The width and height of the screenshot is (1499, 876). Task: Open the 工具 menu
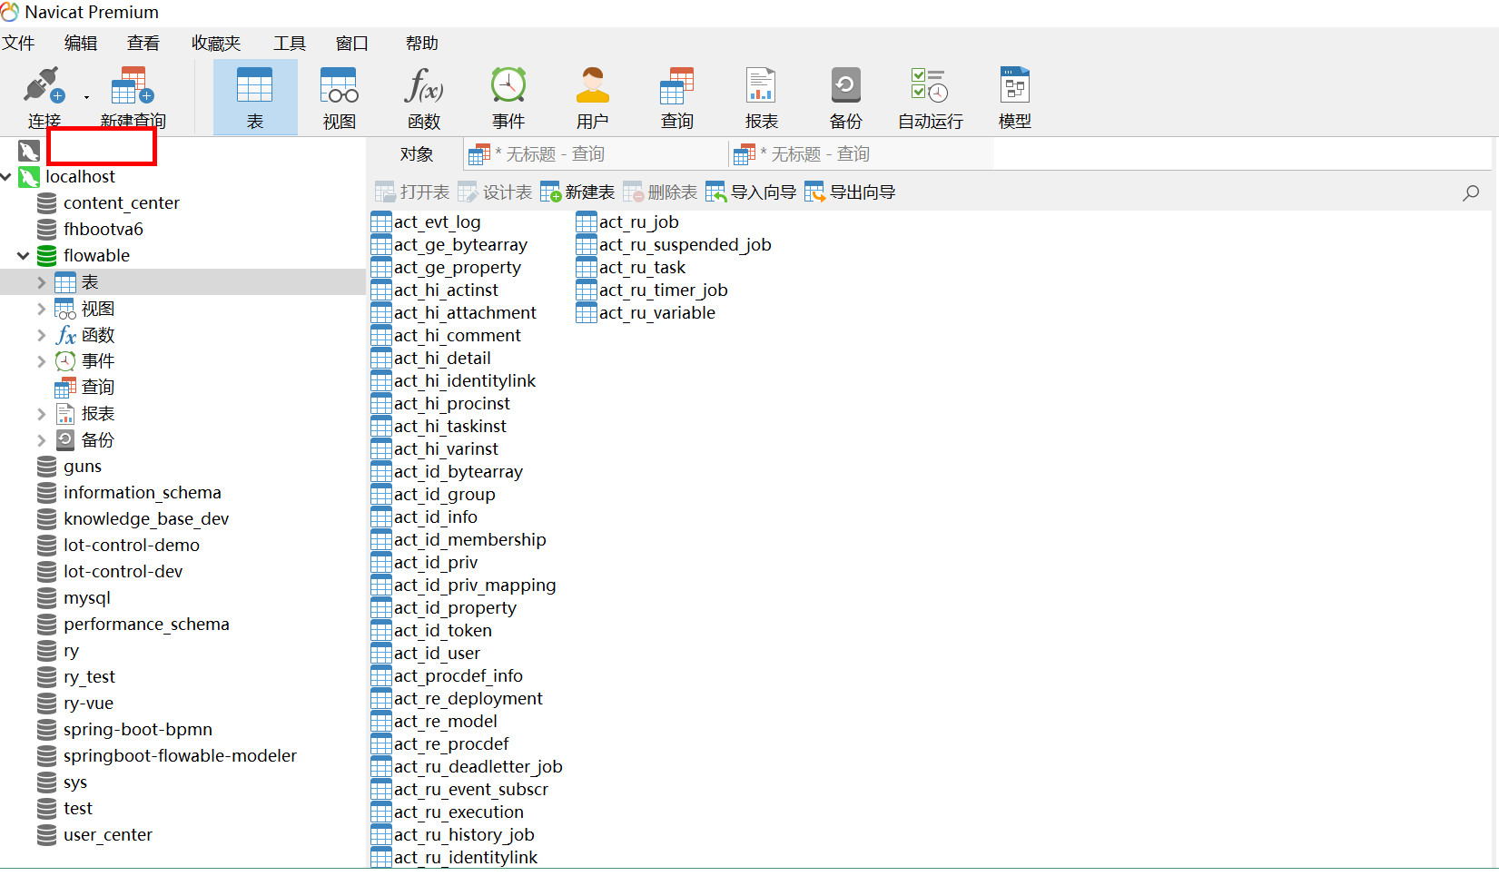(290, 44)
